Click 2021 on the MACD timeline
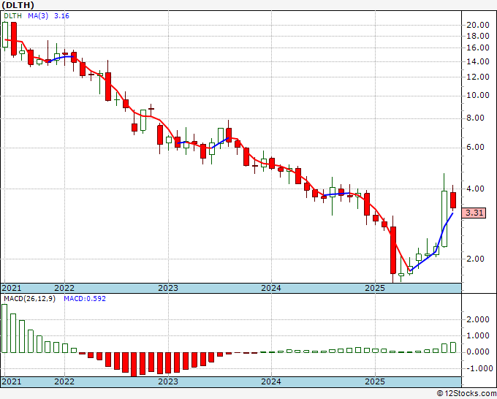This screenshot has height=399, width=497. pyautogui.click(x=12, y=381)
